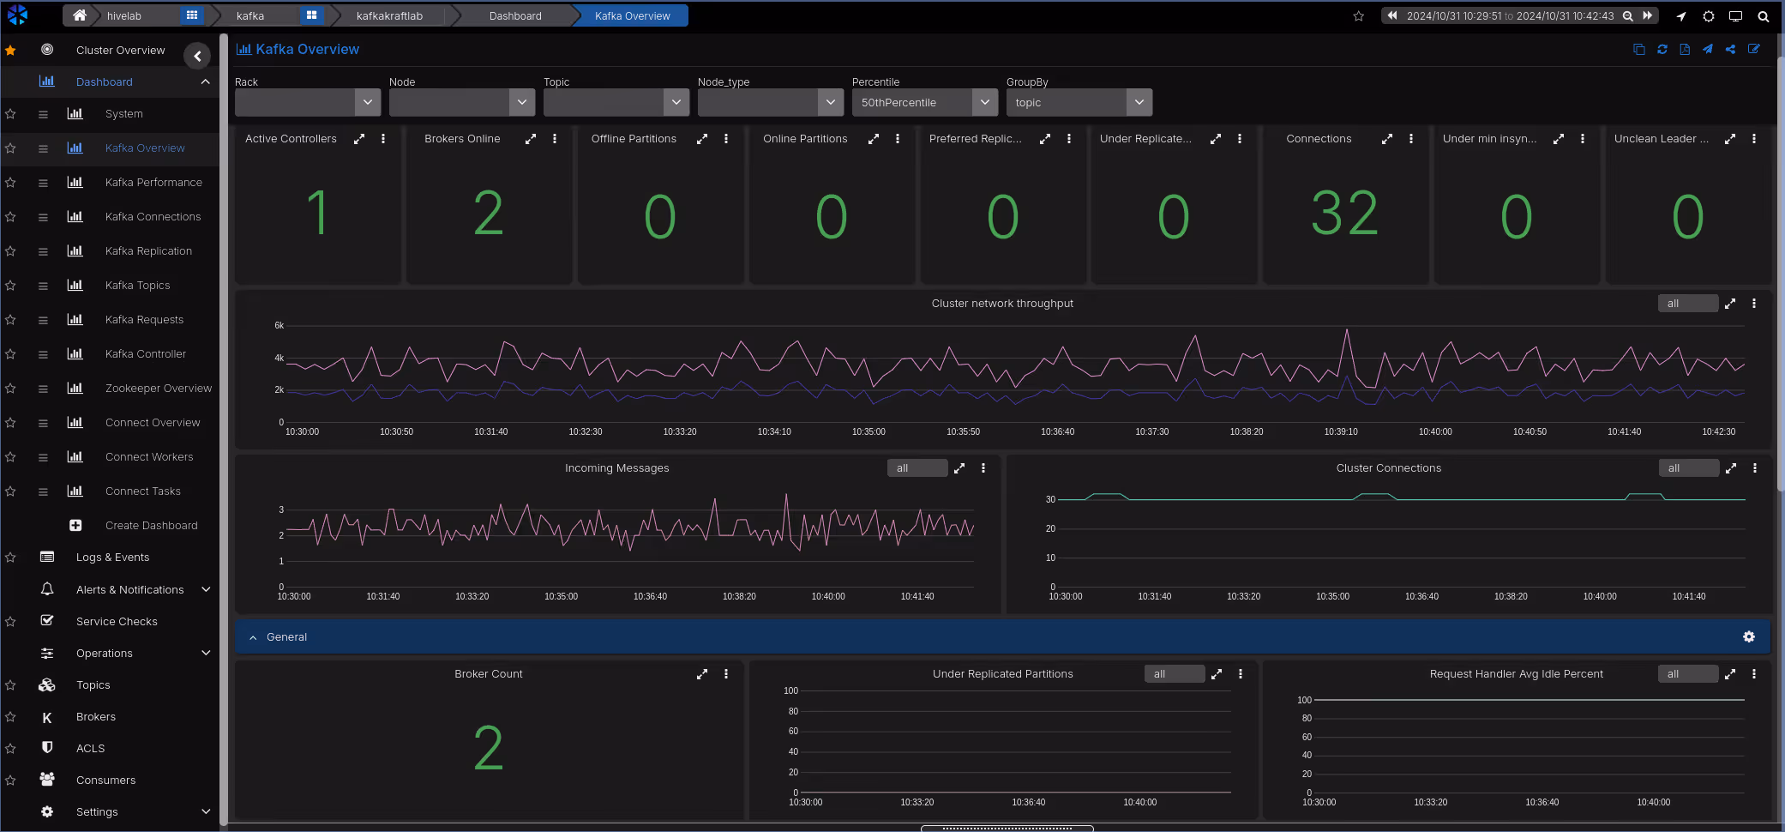Click the zoom out time range icon
Screen dimensions: 1785x832
pyautogui.click(x=1627, y=16)
